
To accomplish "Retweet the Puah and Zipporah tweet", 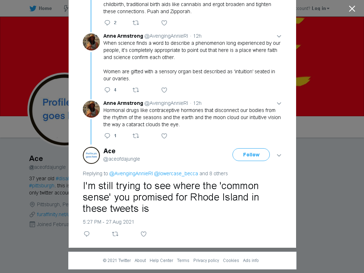I will tap(136, 23).
